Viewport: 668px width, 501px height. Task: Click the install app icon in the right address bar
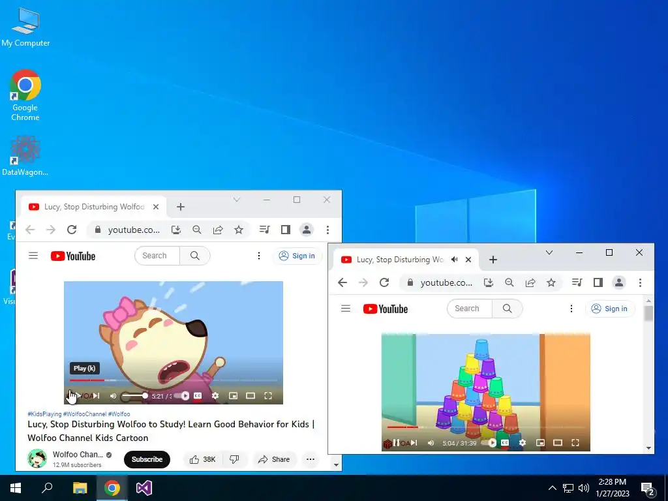(x=489, y=282)
